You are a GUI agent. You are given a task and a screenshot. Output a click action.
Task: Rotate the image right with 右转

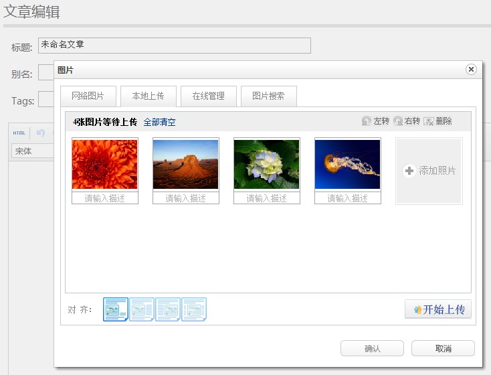407,121
